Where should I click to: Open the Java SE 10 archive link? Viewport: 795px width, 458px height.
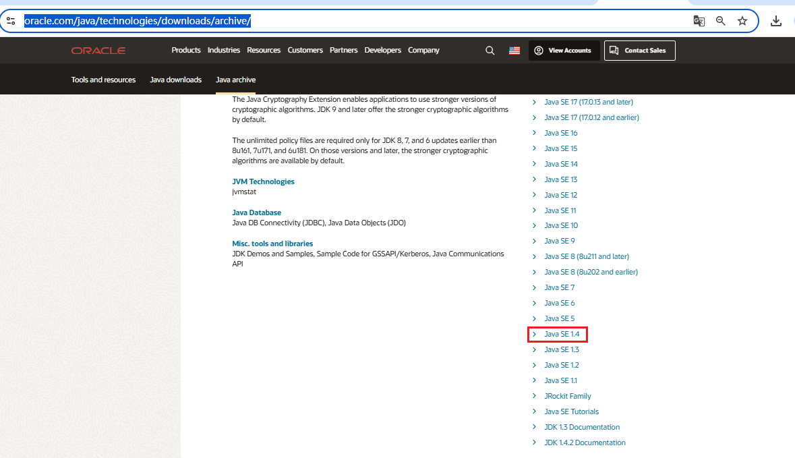click(561, 225)
